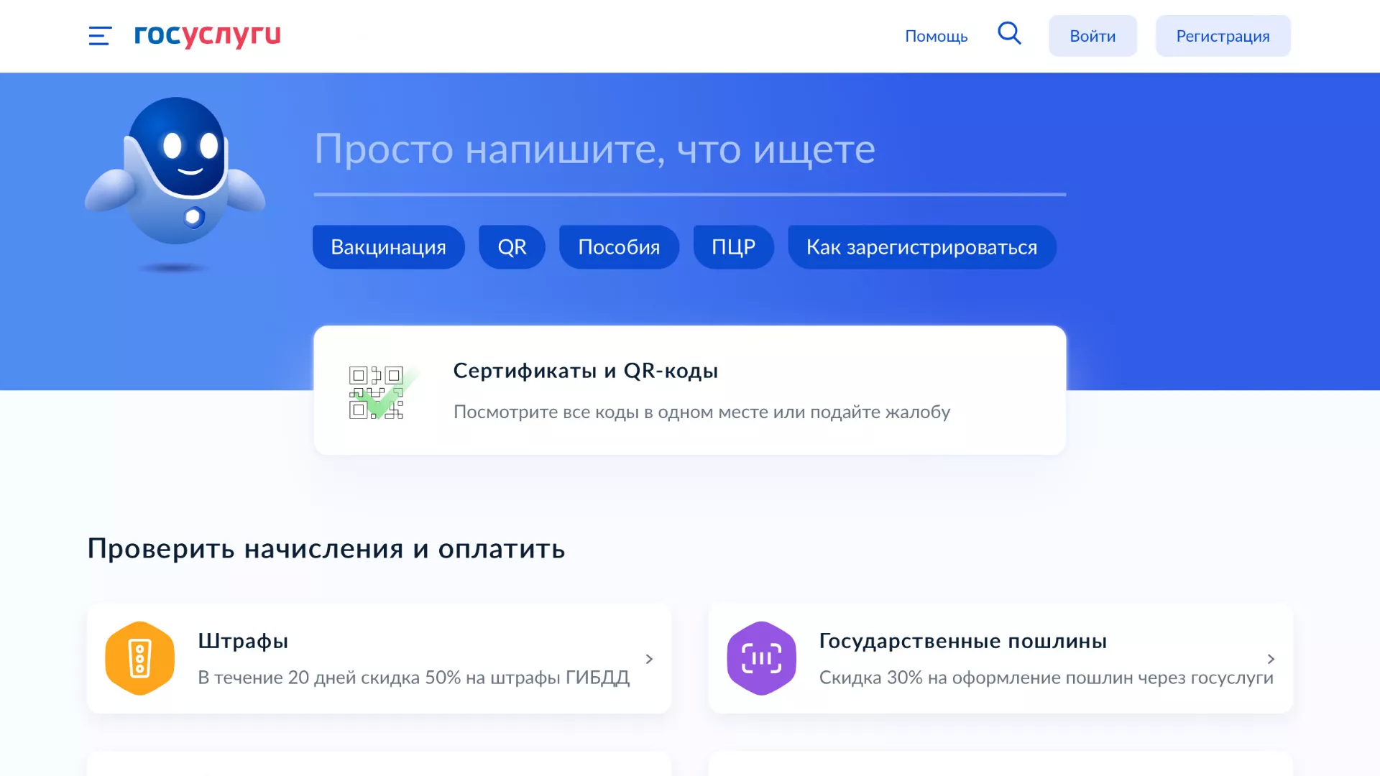Viewport: 1380px width, 776px height.
Task: Click the purple Государственные пошлины icon
Action: 762,657
